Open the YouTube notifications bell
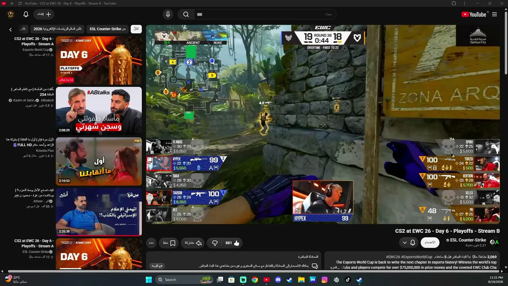The image size is (508, 286). pyautogui.click(x=26, y=14)
